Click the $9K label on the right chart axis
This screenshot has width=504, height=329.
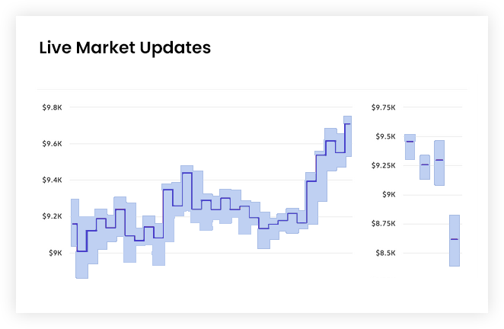[388, 194]
